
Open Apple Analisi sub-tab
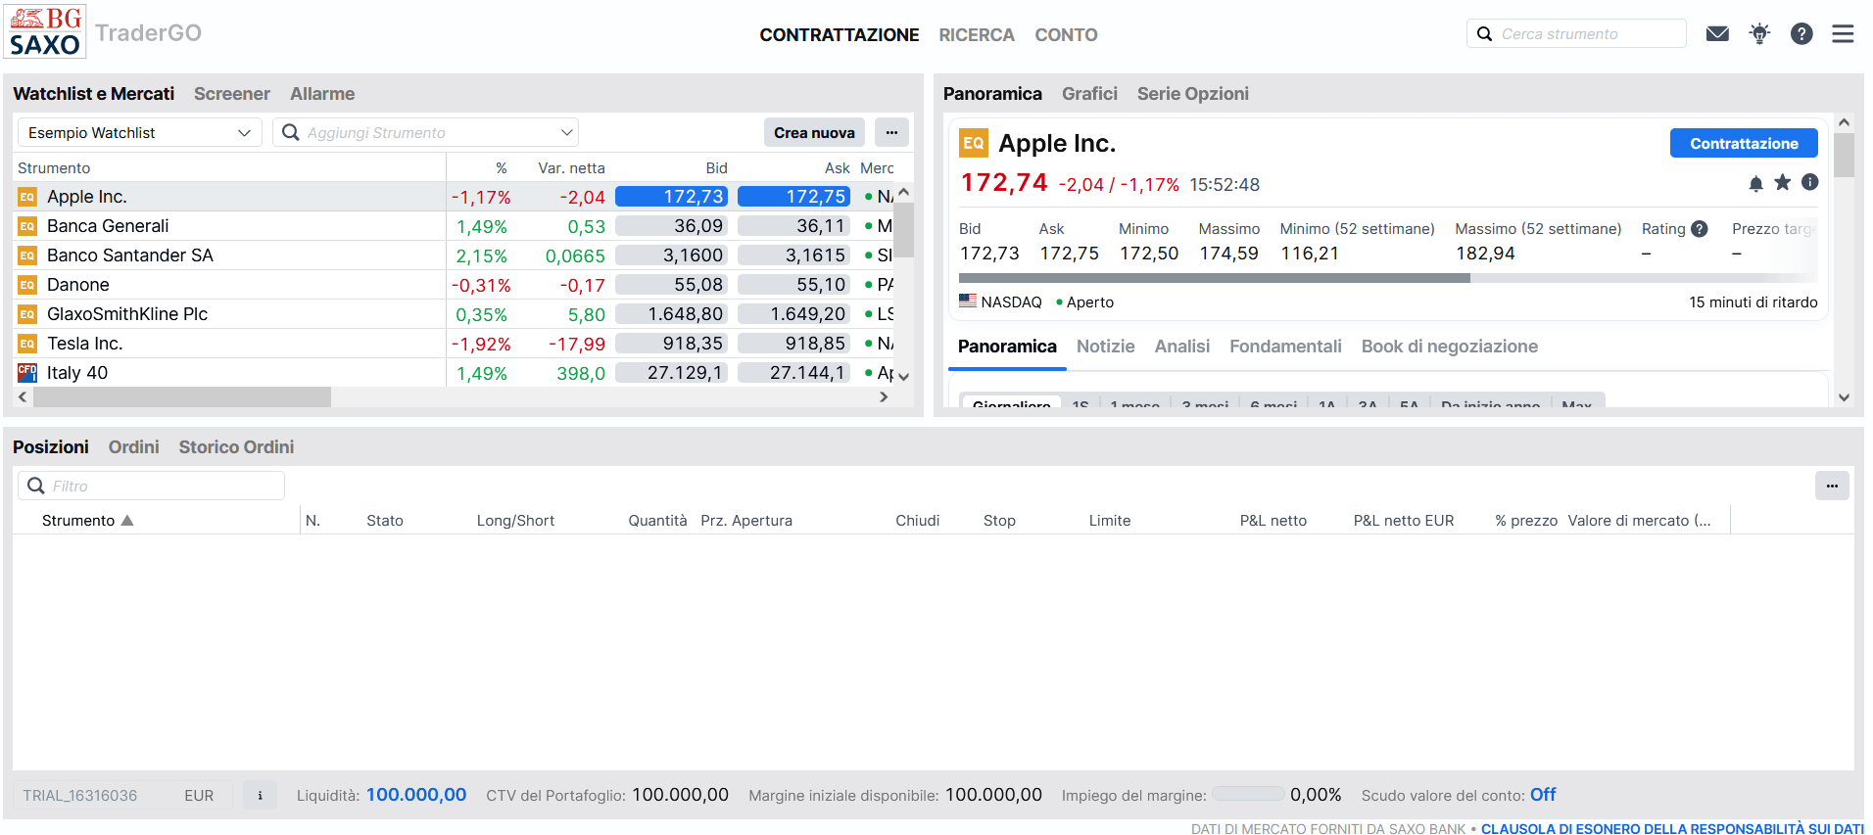1182,347
